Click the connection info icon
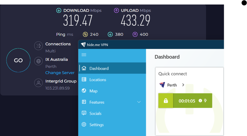The width and height of the screenshot is (247, 136). tap(200, 101)
